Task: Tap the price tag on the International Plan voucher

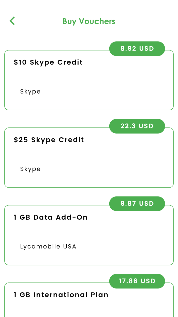Action: (x=137, y=281)
